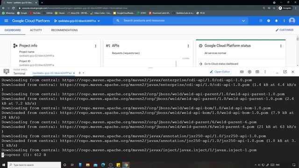The height and width of the screenshot is (168, 299).
Task: Click the Windows taskbar search box
Action: (34, 165)
